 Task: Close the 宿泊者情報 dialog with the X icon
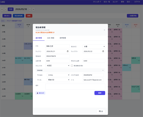point(104,30)
